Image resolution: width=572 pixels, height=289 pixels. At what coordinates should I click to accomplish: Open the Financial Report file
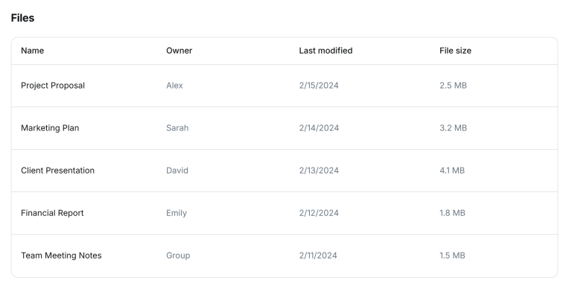point(52,213)
